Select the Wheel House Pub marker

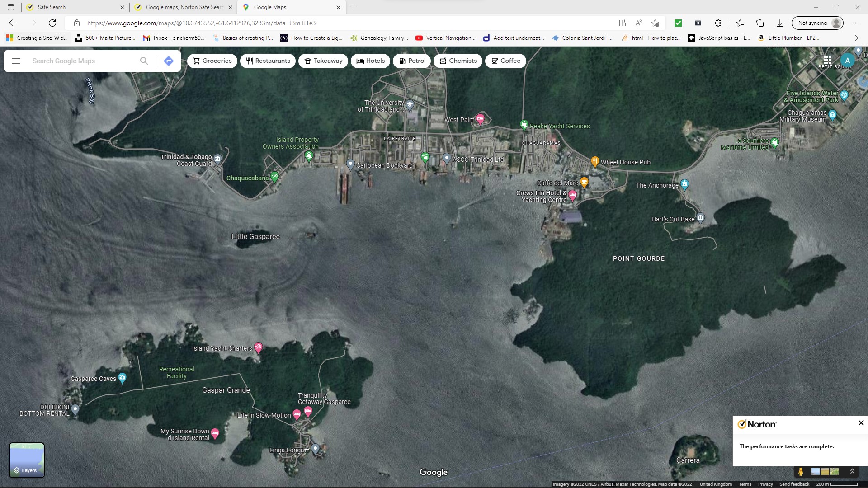tap(595, 161)
